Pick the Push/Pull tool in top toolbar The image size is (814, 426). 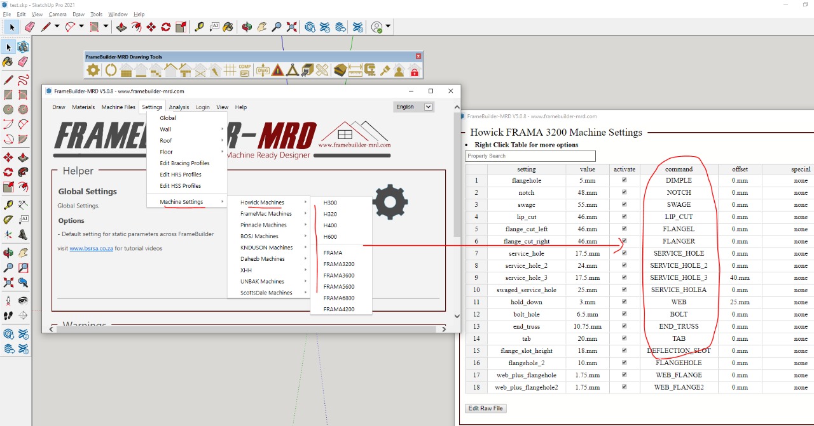click(122, 27)
